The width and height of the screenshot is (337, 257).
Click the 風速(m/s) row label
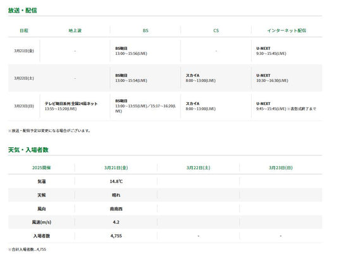(42, 222)
